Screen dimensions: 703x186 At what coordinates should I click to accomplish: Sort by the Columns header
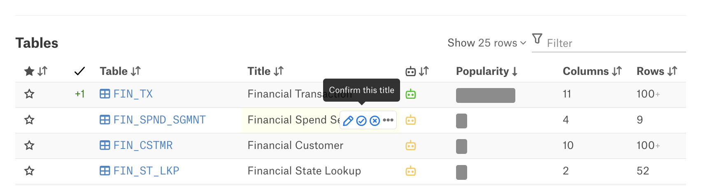(x=592, y=71)
